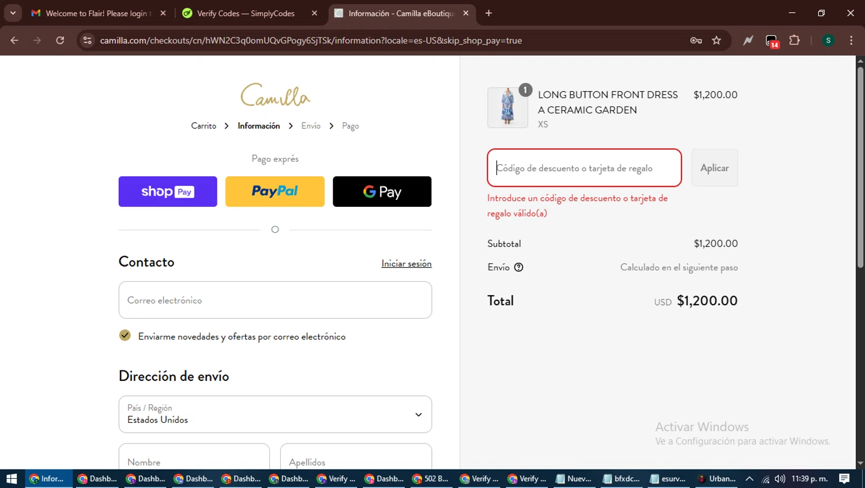
Task: Focus the Correo electrónico field
Action: point(275,300)
